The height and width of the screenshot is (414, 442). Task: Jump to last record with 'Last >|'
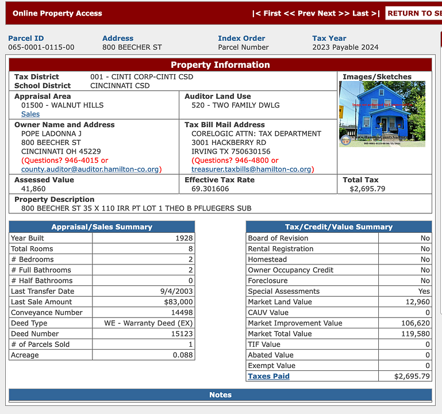pyautogui.click(x=366, y=13)
